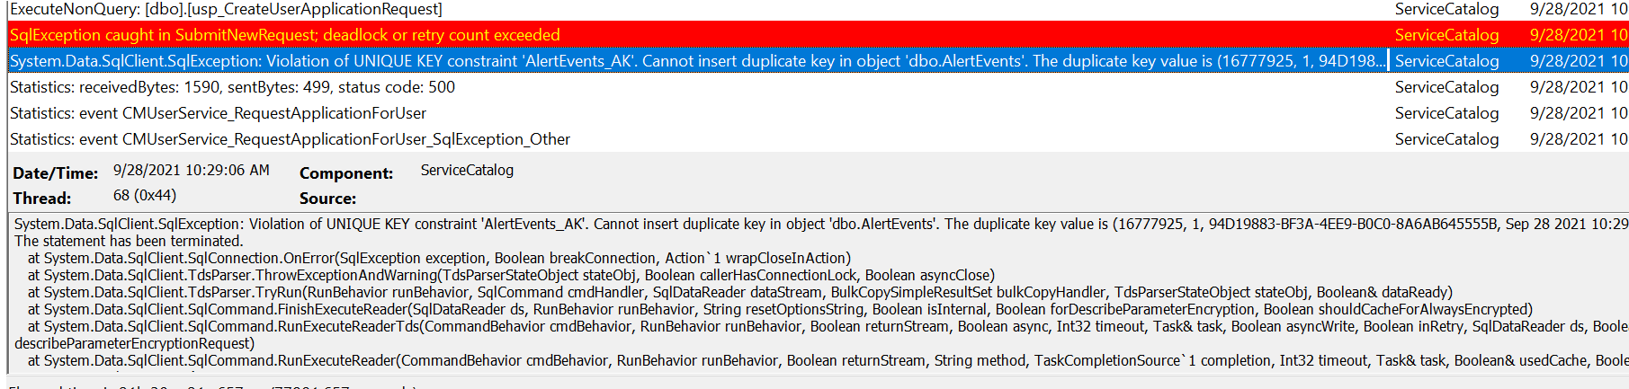This screenshot has width=1629, height=389.
Task: Click the first line of the exception detail text
Action: click(820, 224)
